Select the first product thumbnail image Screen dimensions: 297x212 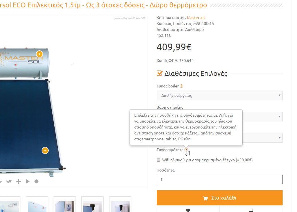(x=9, y=204)
